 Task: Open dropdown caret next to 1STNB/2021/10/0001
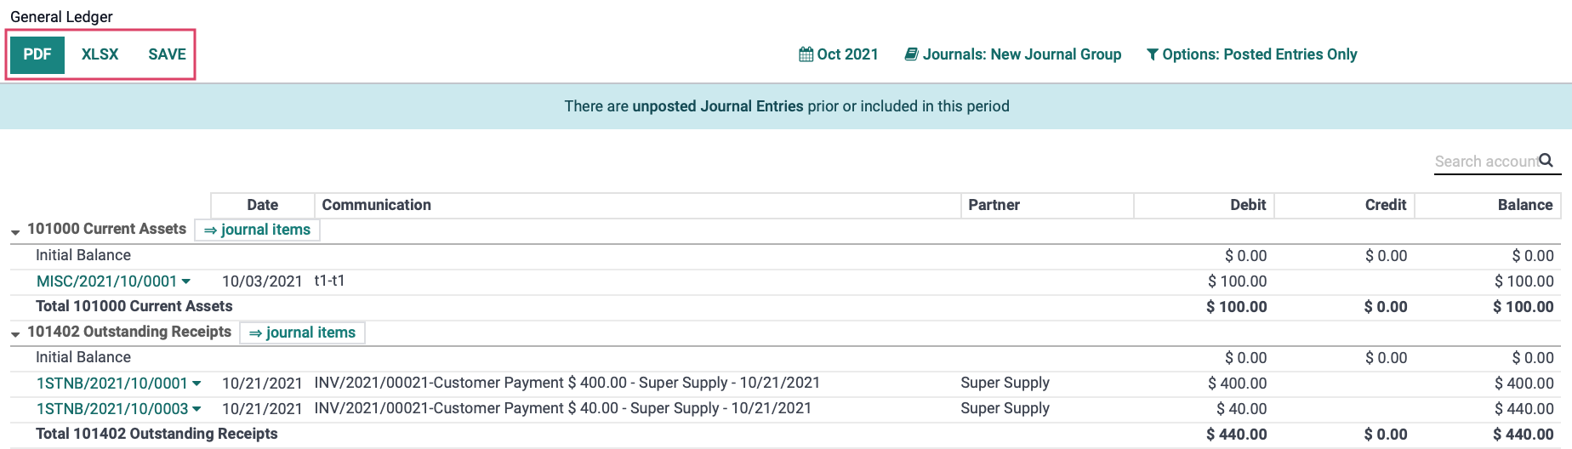pos(196,384)
